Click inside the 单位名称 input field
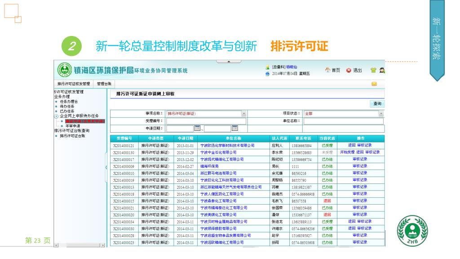Image resolution: width=460 pixels, height=259 pixels. click(x=344, y=121)
